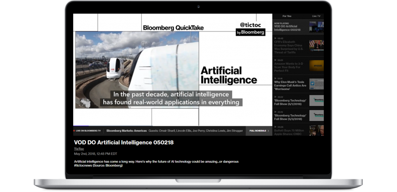Click the 'May 2nd, 2018, 12:48 PM EDT' date

(95, 154)
